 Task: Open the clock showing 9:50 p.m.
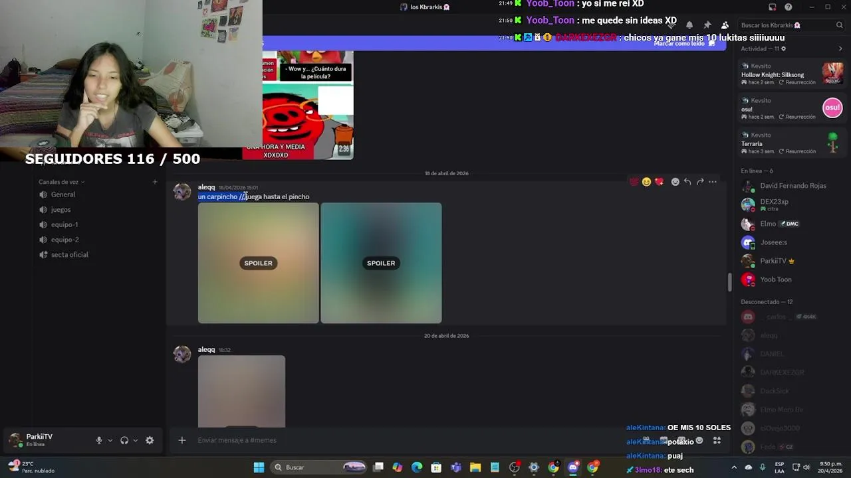[831, 467]
